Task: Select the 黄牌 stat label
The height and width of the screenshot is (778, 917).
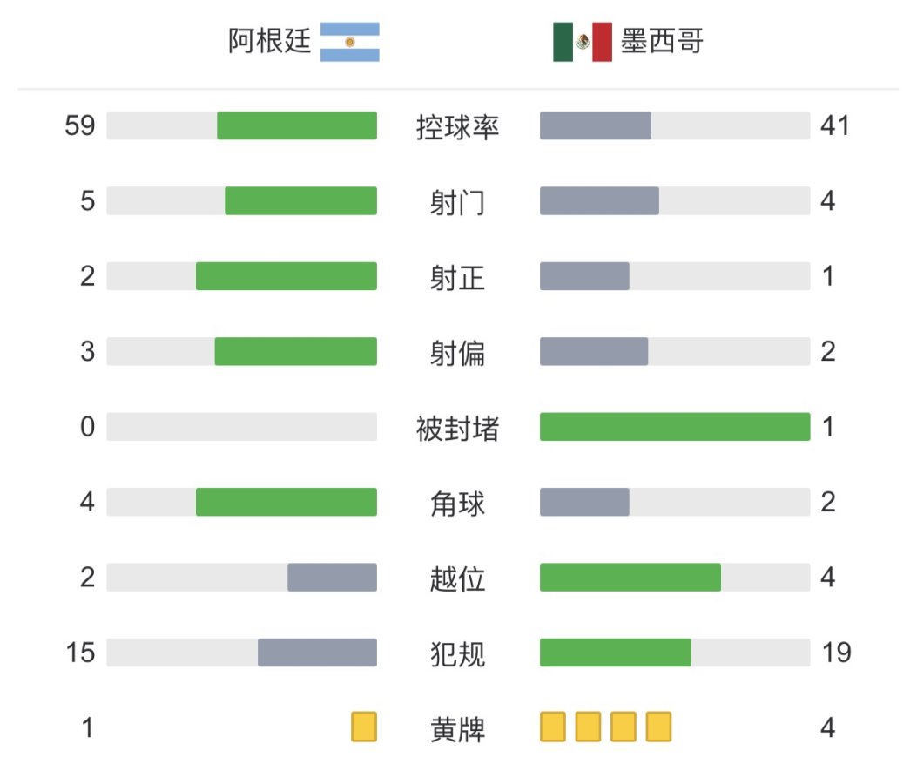Action: (457, 728)
